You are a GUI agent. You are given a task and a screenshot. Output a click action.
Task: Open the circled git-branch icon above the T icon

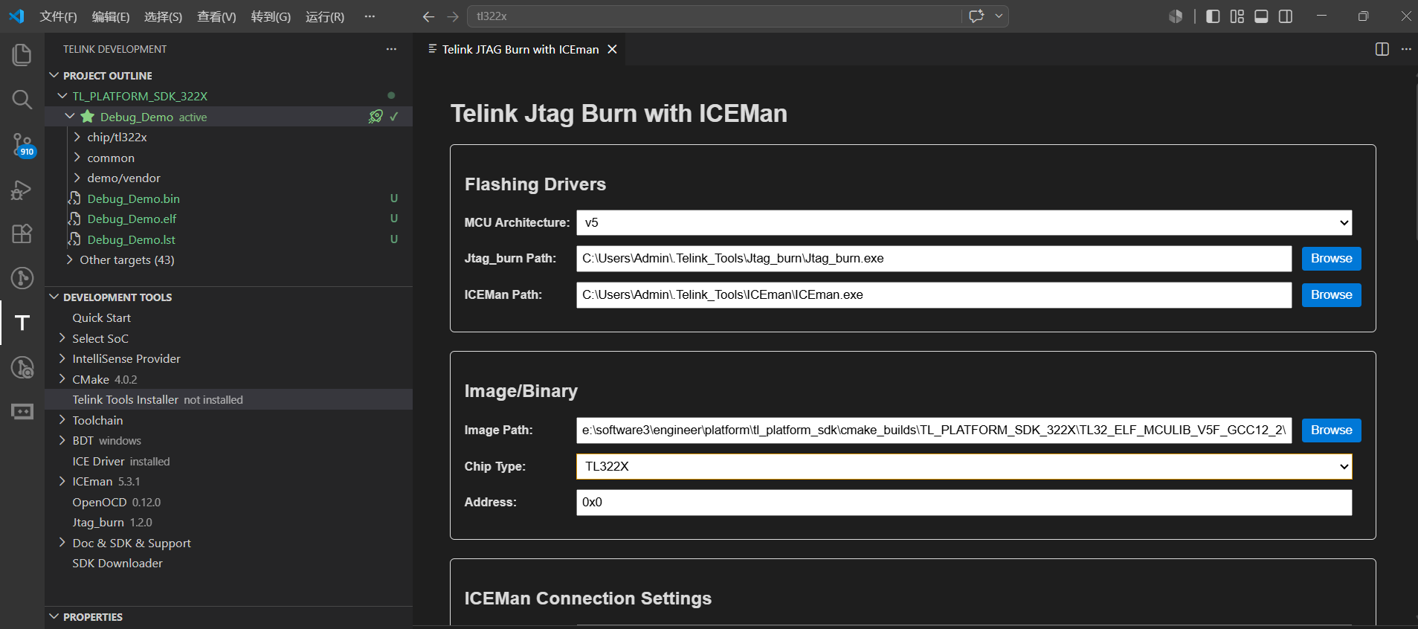pos(22,278)
